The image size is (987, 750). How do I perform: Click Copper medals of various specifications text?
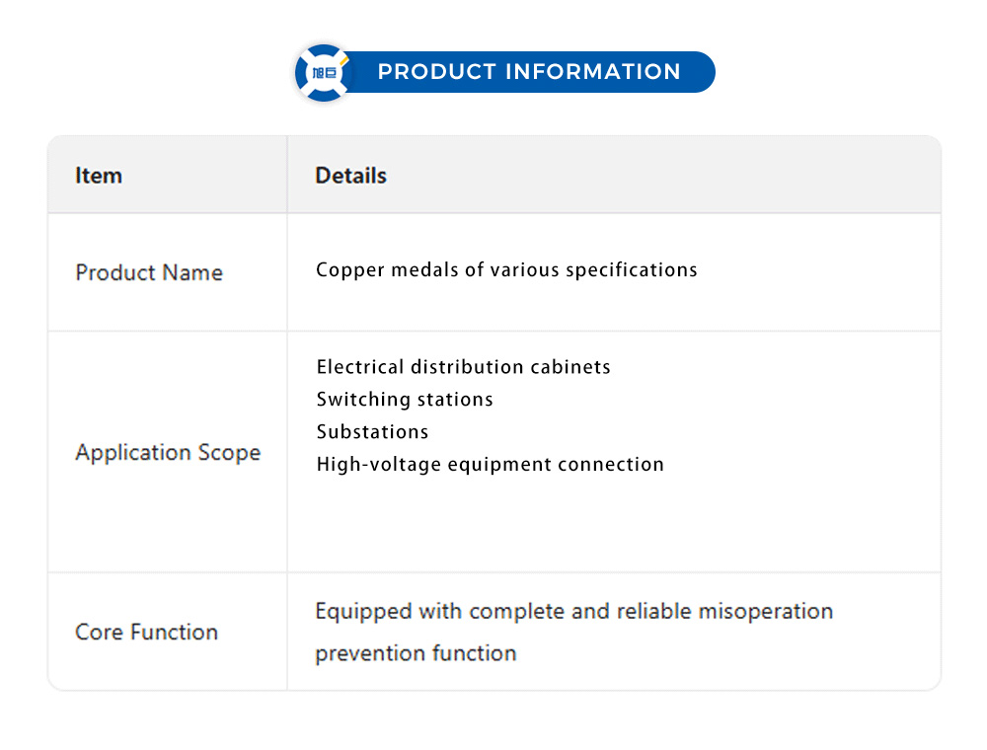tap(506, 269)
